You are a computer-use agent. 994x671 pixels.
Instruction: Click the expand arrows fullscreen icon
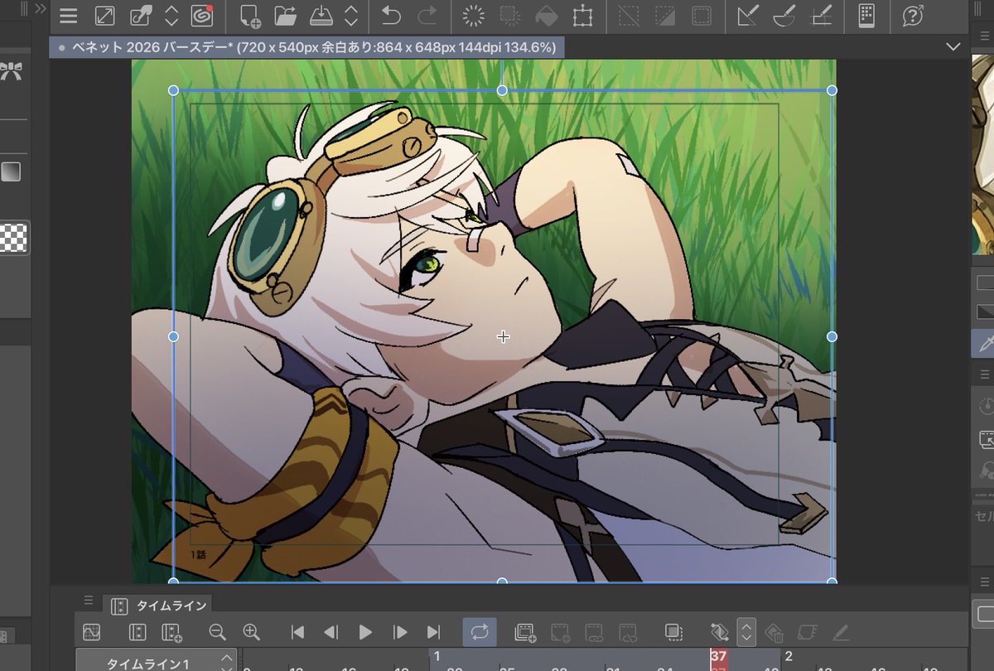[104, 16]
